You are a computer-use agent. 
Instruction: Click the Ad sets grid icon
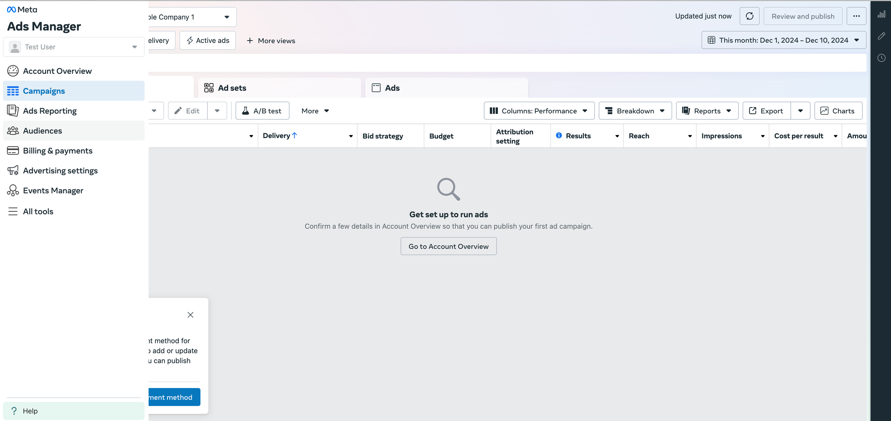coord(209,88)
